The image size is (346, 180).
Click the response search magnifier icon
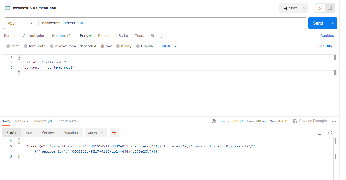pos(330,133)
